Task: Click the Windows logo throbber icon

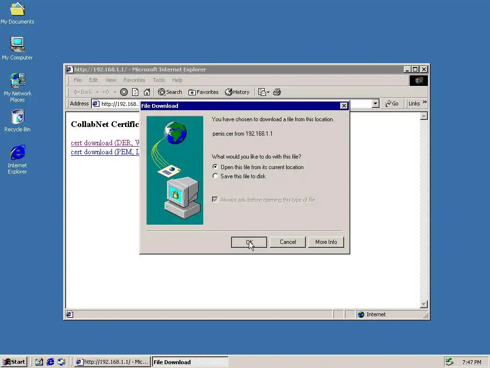Action: [x=419, y=80]
